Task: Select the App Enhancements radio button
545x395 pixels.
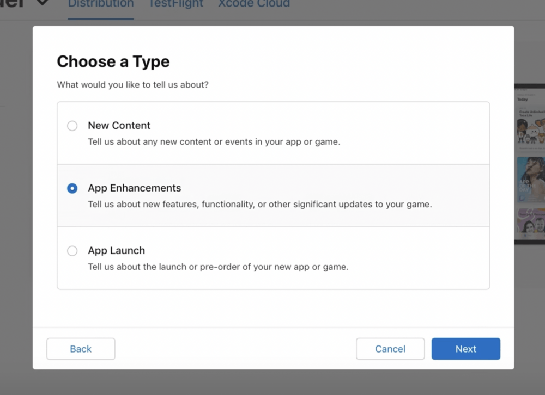Action: point(72,188)
